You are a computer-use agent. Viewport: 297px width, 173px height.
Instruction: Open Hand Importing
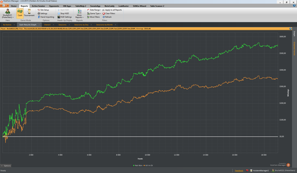[46, 17]
